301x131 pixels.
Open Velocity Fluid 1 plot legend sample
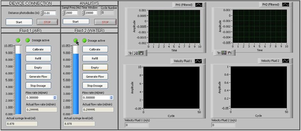pos(198,61)
